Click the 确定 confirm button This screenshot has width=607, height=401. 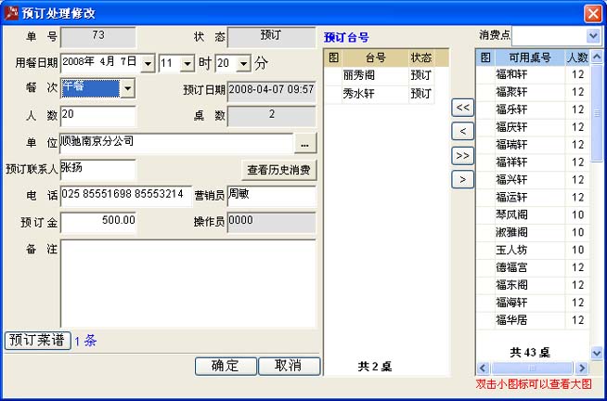225,366
